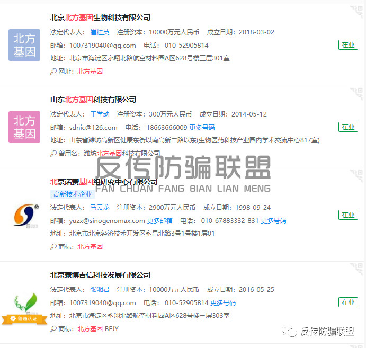Viewport: 366px width, 348px height.
Task: Select address ending 三层301室
Action: (x=149, y=58)
